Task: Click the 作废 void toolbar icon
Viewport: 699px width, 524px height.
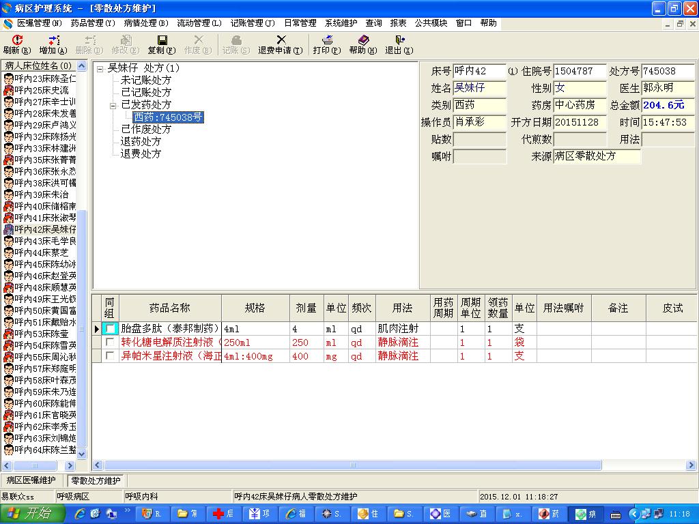Action: tap(199, 40)
